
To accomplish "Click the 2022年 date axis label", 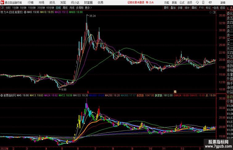I will click(x=4, y=148).
